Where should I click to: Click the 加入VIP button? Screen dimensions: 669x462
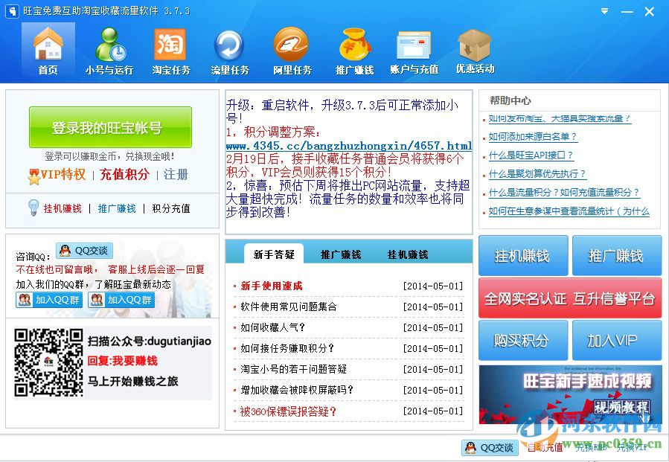pos(616,341)
